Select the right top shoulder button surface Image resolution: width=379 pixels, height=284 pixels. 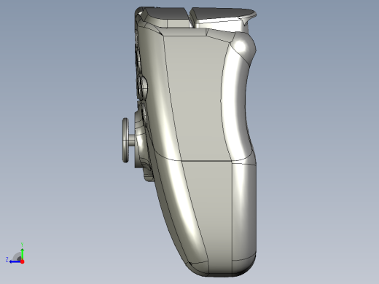point(222,13)
